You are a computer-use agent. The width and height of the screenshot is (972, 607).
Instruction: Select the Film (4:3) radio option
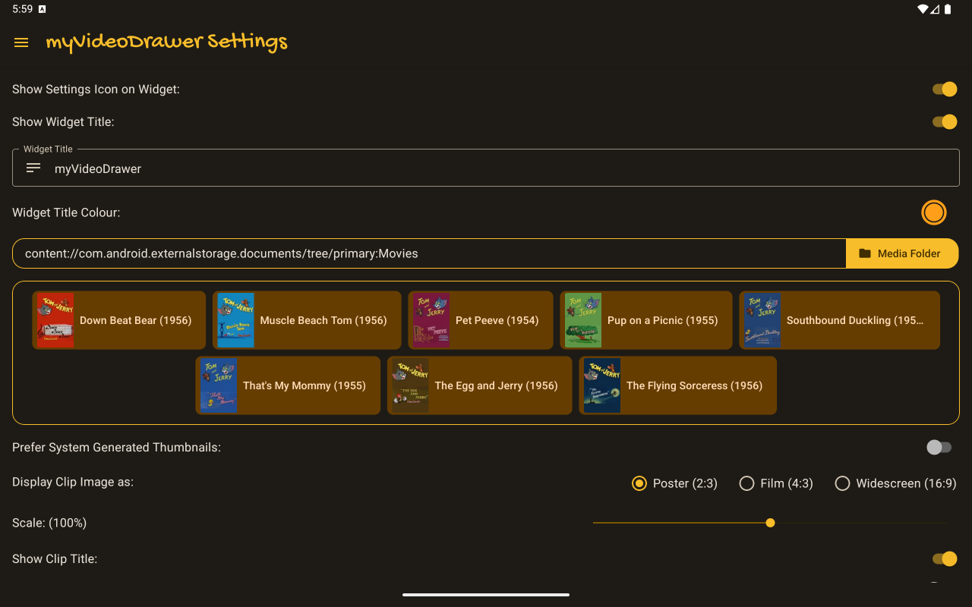tap(746, 483)
